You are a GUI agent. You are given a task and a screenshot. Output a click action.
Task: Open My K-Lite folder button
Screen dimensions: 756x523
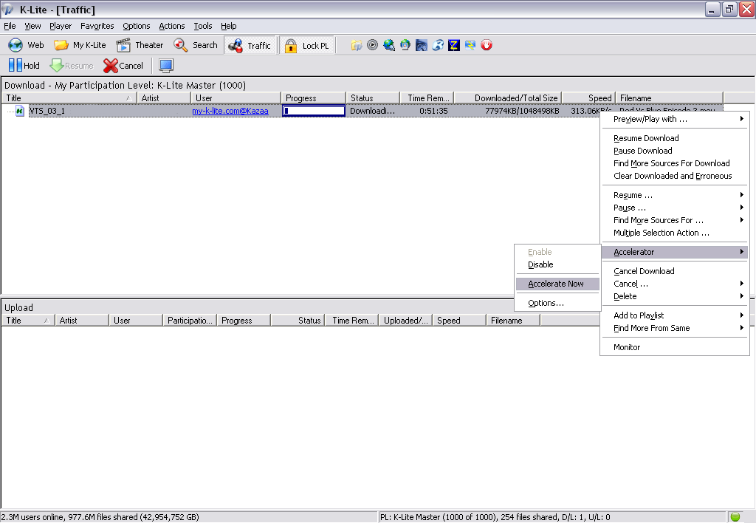point(80,45)
